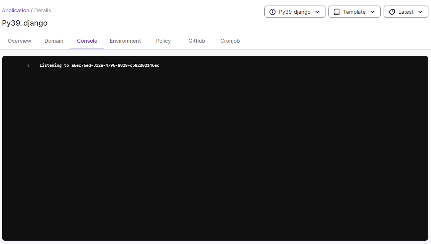Viewport: 431px width, 244px height.
Task: Click the tag icon beside Latest
Action: pos(392,12)
